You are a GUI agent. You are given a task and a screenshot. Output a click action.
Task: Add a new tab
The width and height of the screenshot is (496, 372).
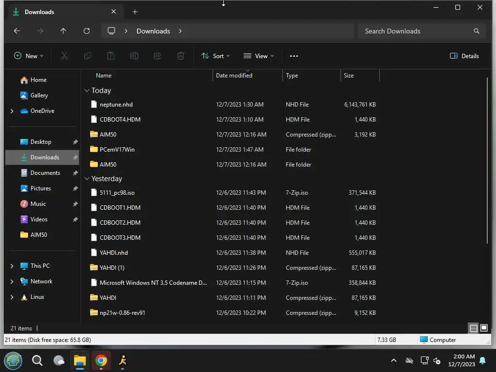pyautogui.click(x=135, y=12)
